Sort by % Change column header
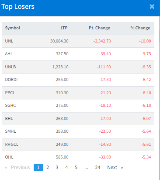The image size is (160, 180). [140, 28]
